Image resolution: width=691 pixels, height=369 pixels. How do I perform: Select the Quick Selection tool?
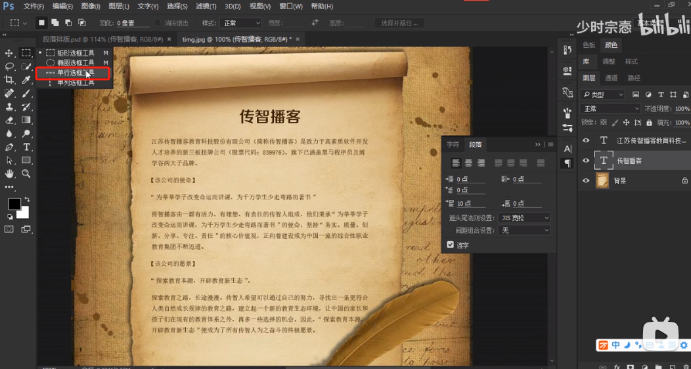pyautogui.click(x=26, y=66)
